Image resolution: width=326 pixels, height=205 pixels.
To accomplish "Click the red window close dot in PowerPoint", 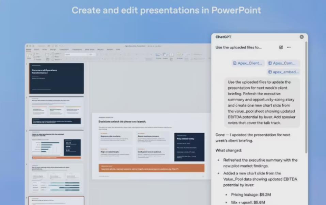I will pyautogui.click(x=27, y=46).
